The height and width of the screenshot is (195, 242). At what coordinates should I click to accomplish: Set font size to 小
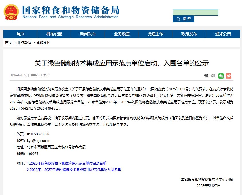pos(48,75)
